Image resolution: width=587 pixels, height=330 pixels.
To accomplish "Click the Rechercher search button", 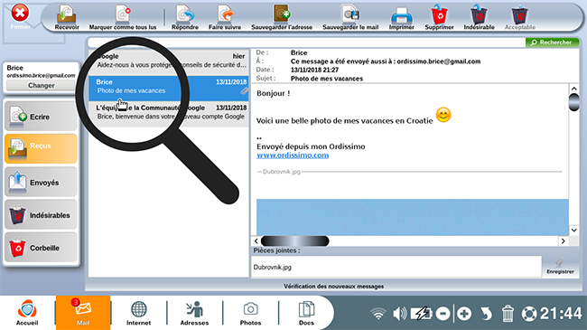I will (x=552, y=42).
